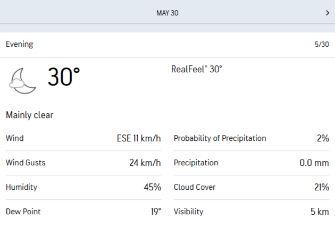Click the RealFeel 30° text
335x227 pixels.
(196, 69)
